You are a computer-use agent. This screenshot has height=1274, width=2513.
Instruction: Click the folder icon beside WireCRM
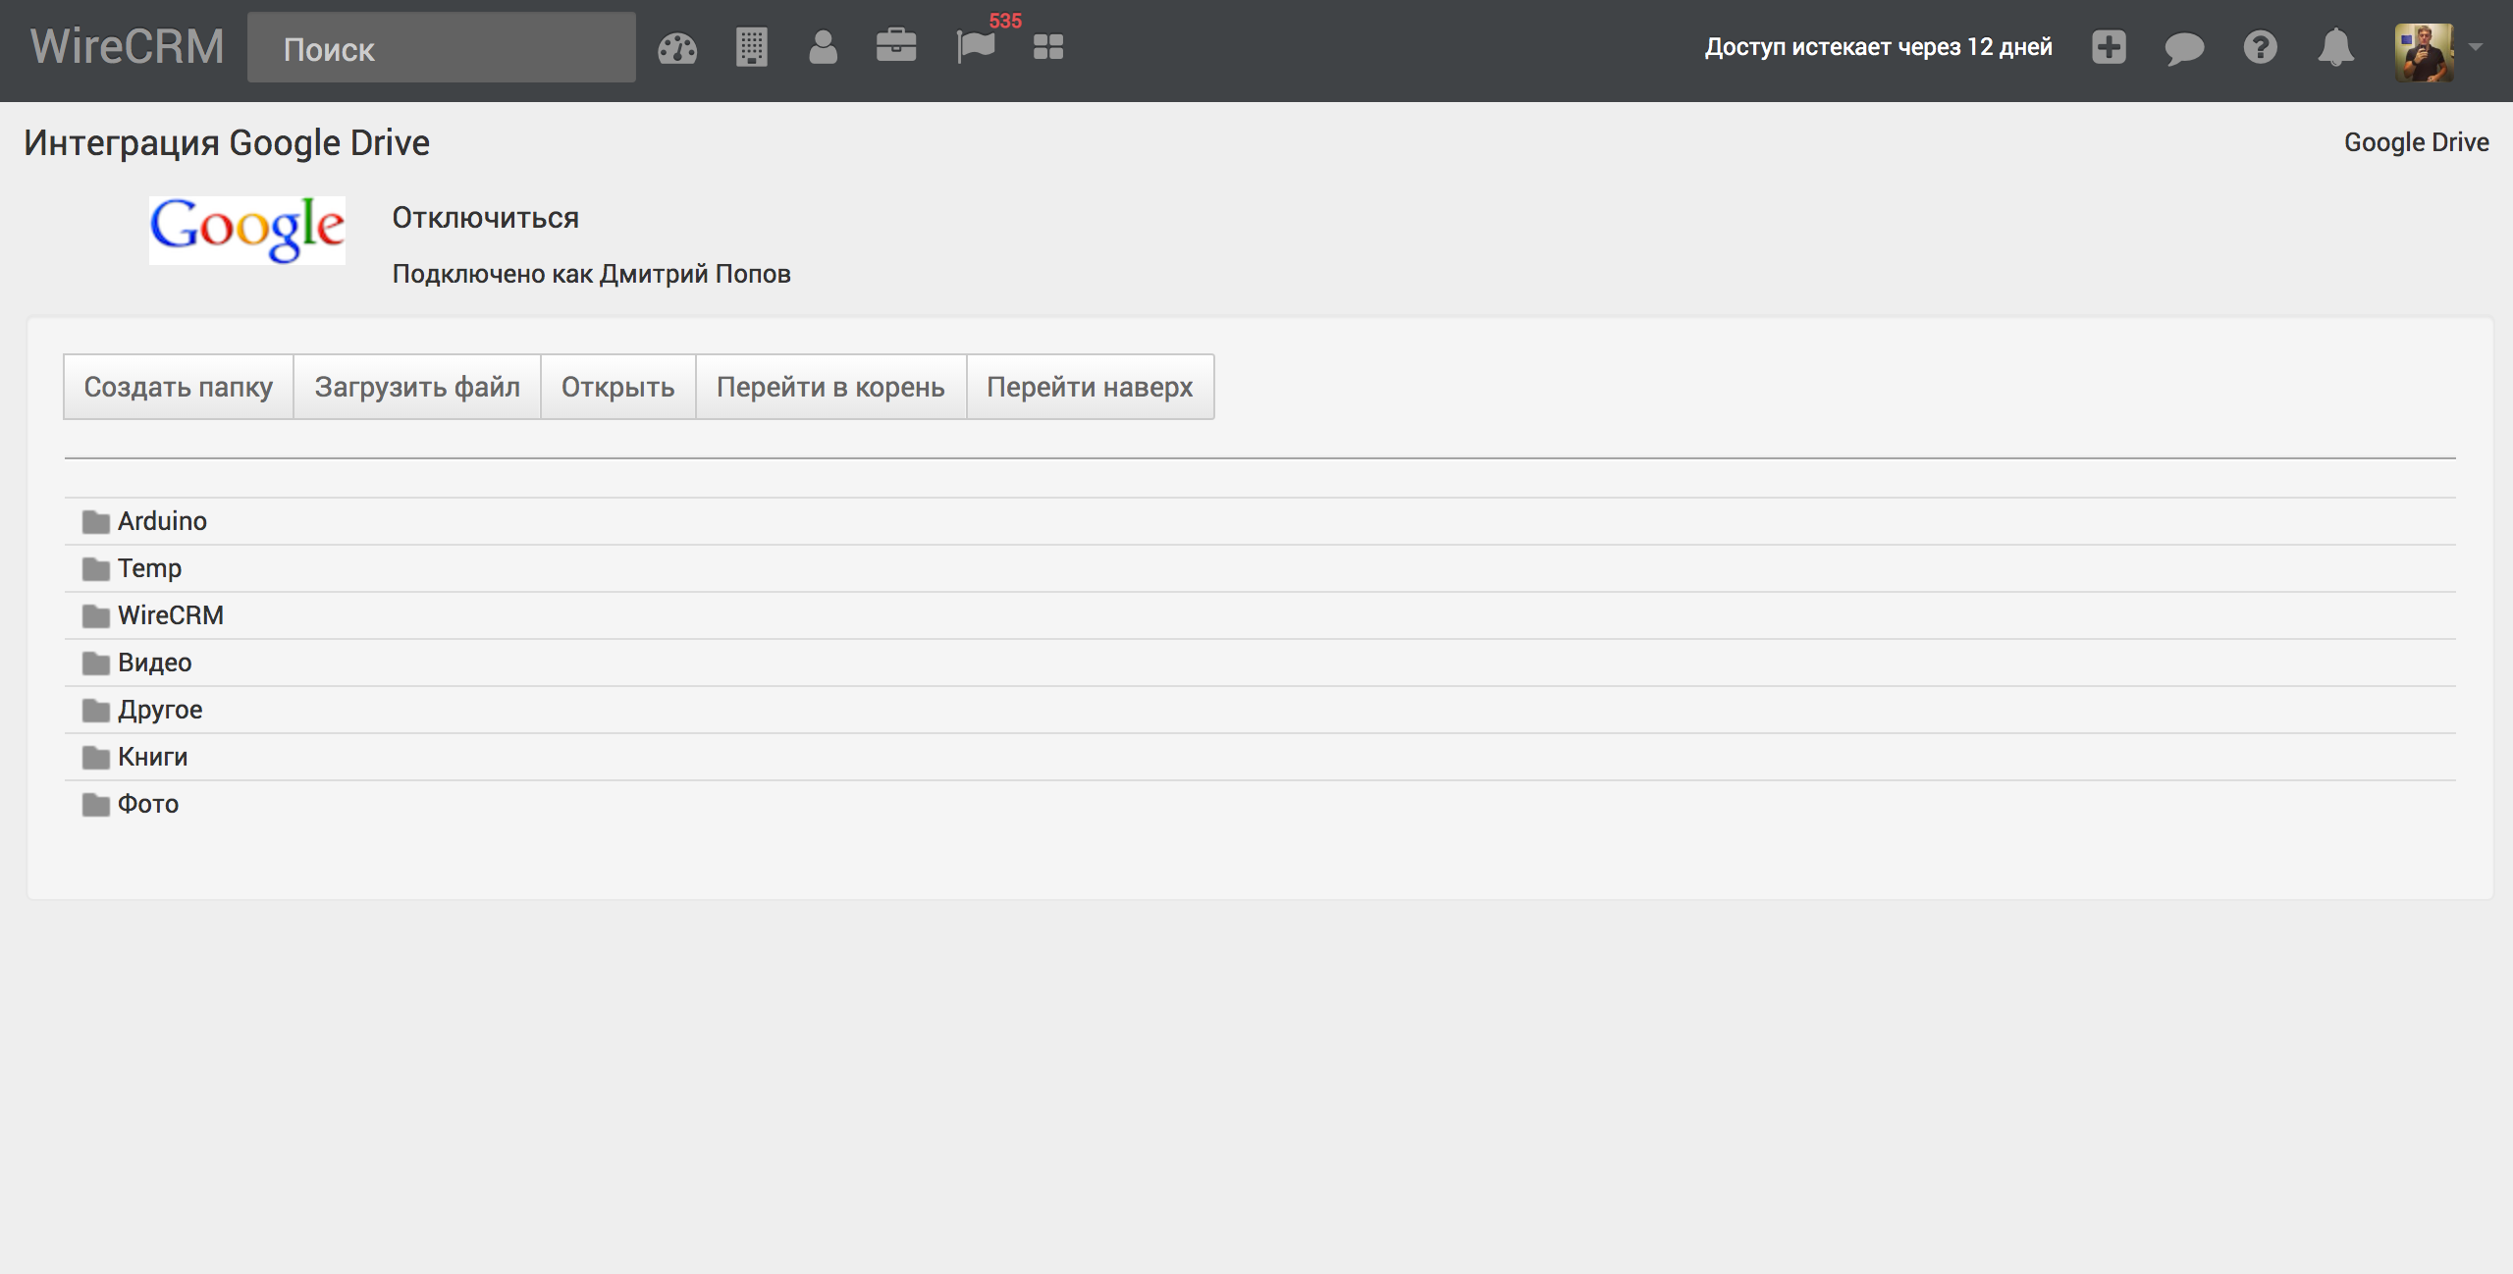(95, 615)
